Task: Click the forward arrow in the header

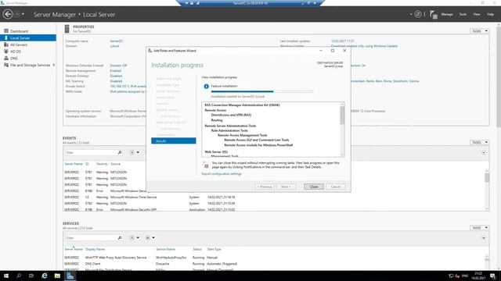Action: point(16,14)
